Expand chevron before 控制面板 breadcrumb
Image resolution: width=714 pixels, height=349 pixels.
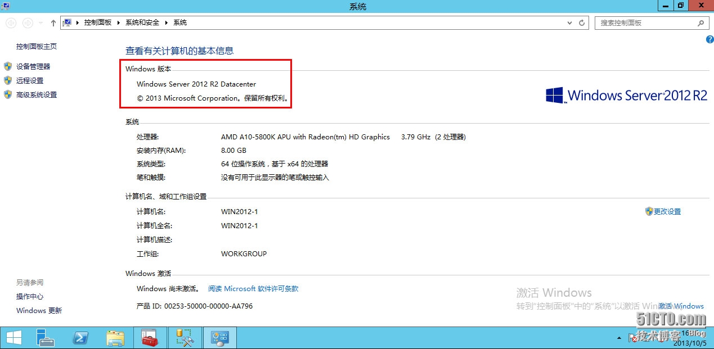pos(78,22)
